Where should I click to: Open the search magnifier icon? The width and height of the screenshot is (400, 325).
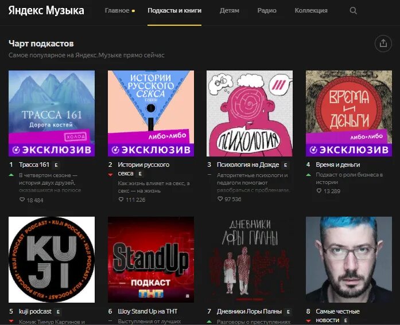click(353, 10)
